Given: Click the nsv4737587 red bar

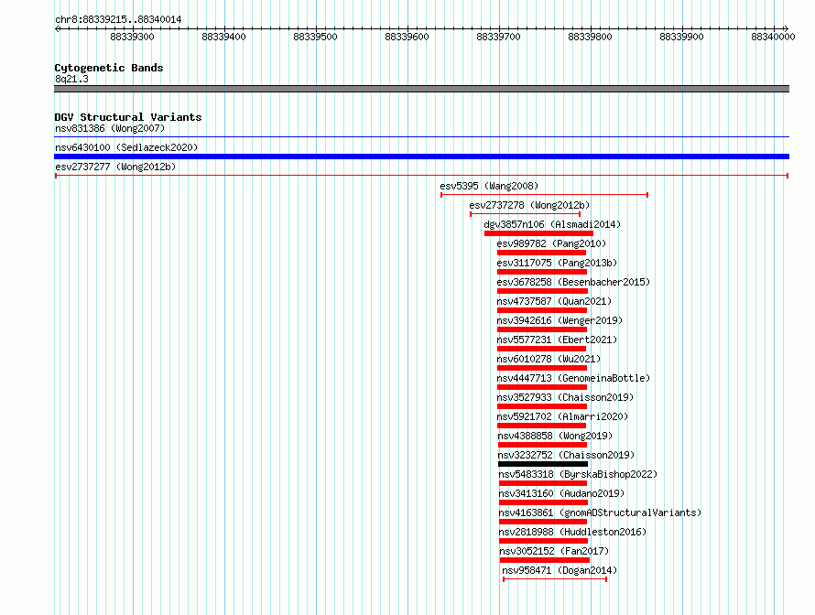Looking at the screenshot, I should pos(542,310).
